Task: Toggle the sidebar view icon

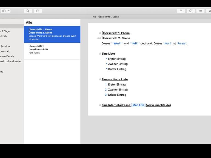Action: (x=4, y=11)
